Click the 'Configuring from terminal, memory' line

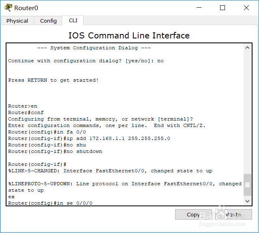[x=101, y=119]
